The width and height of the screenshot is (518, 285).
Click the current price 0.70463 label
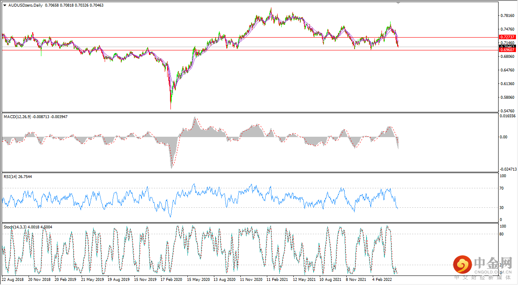(x=507, y=47)
